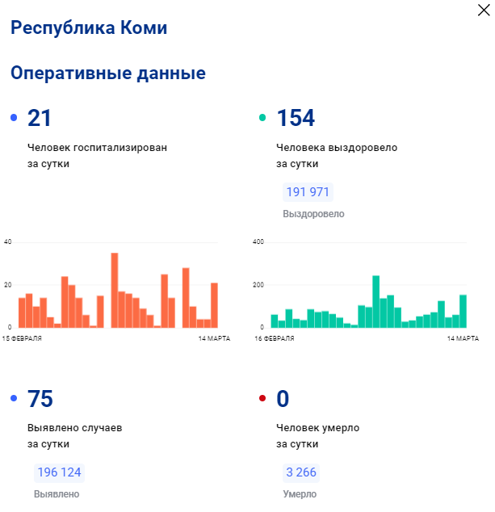Click the Республика Коми title
Screen dimensions: 495x512
tap(89, 28)
